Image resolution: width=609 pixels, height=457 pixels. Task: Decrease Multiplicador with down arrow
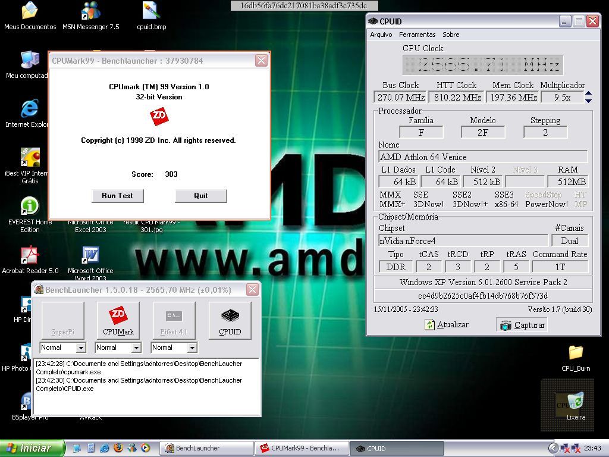point(588,101)
